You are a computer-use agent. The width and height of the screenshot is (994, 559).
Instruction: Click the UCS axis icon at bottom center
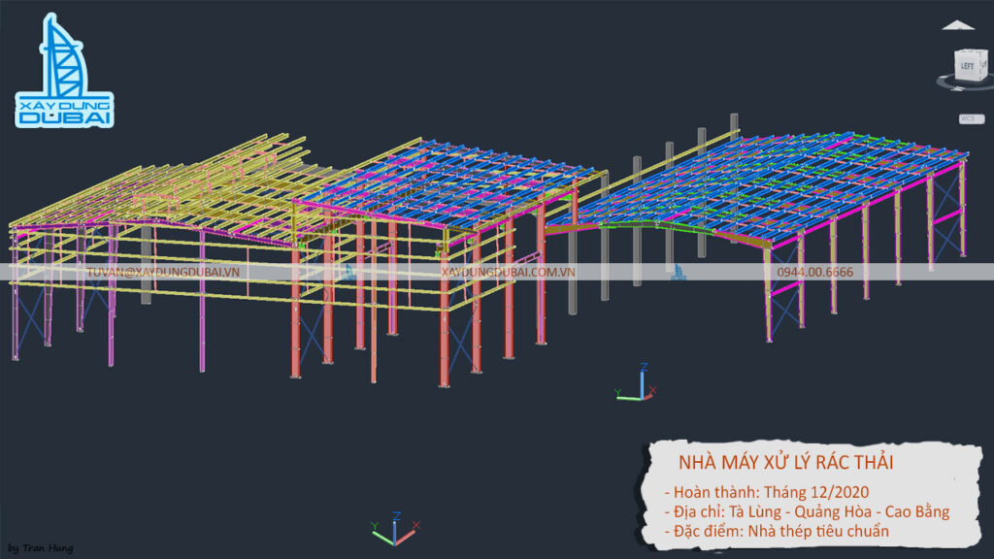click(394, 530)
